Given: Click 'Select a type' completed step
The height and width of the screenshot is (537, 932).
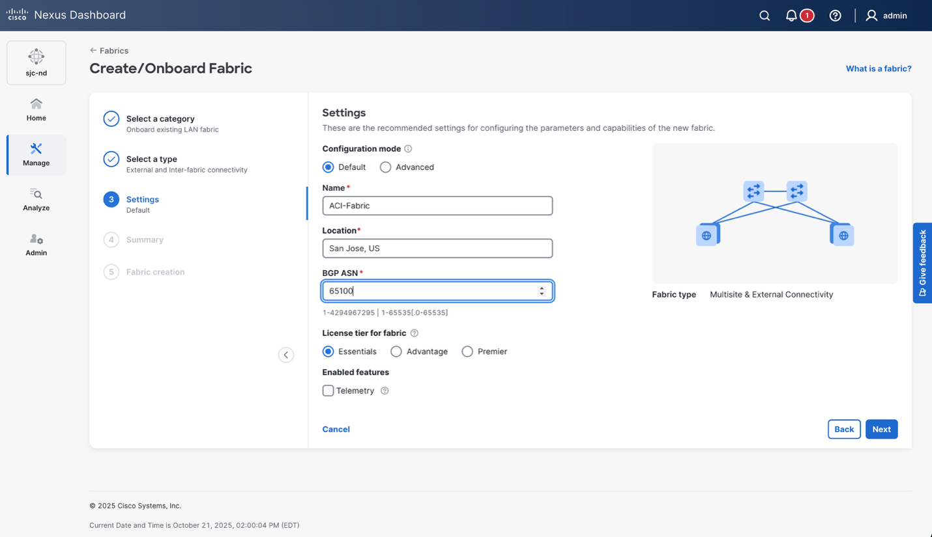Looking at the screenshot, I should (151, 159).
